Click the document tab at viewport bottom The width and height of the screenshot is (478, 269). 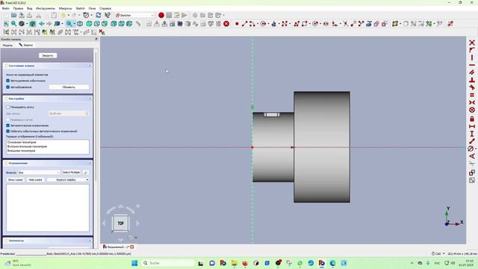[118, 247]
